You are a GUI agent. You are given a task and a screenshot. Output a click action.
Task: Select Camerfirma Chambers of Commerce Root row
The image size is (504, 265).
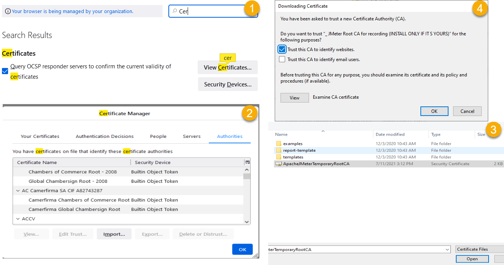point(128,200)
